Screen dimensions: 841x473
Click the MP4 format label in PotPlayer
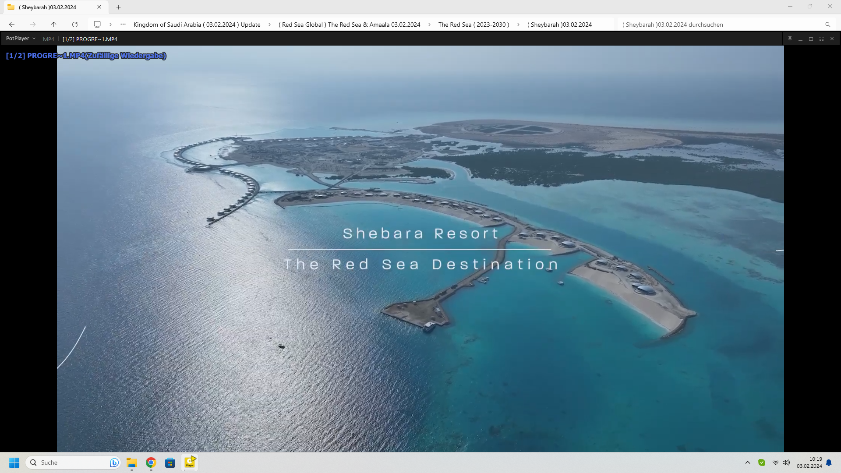point(49,39)
